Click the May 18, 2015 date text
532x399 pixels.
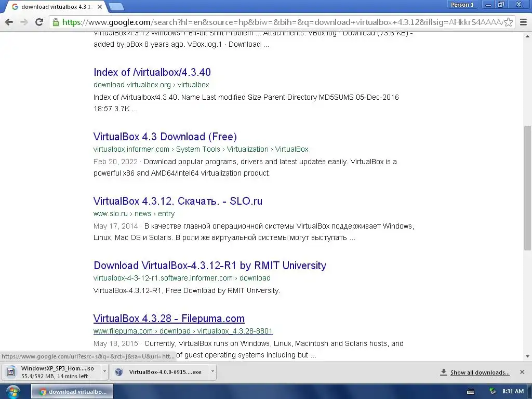[116, 343]
